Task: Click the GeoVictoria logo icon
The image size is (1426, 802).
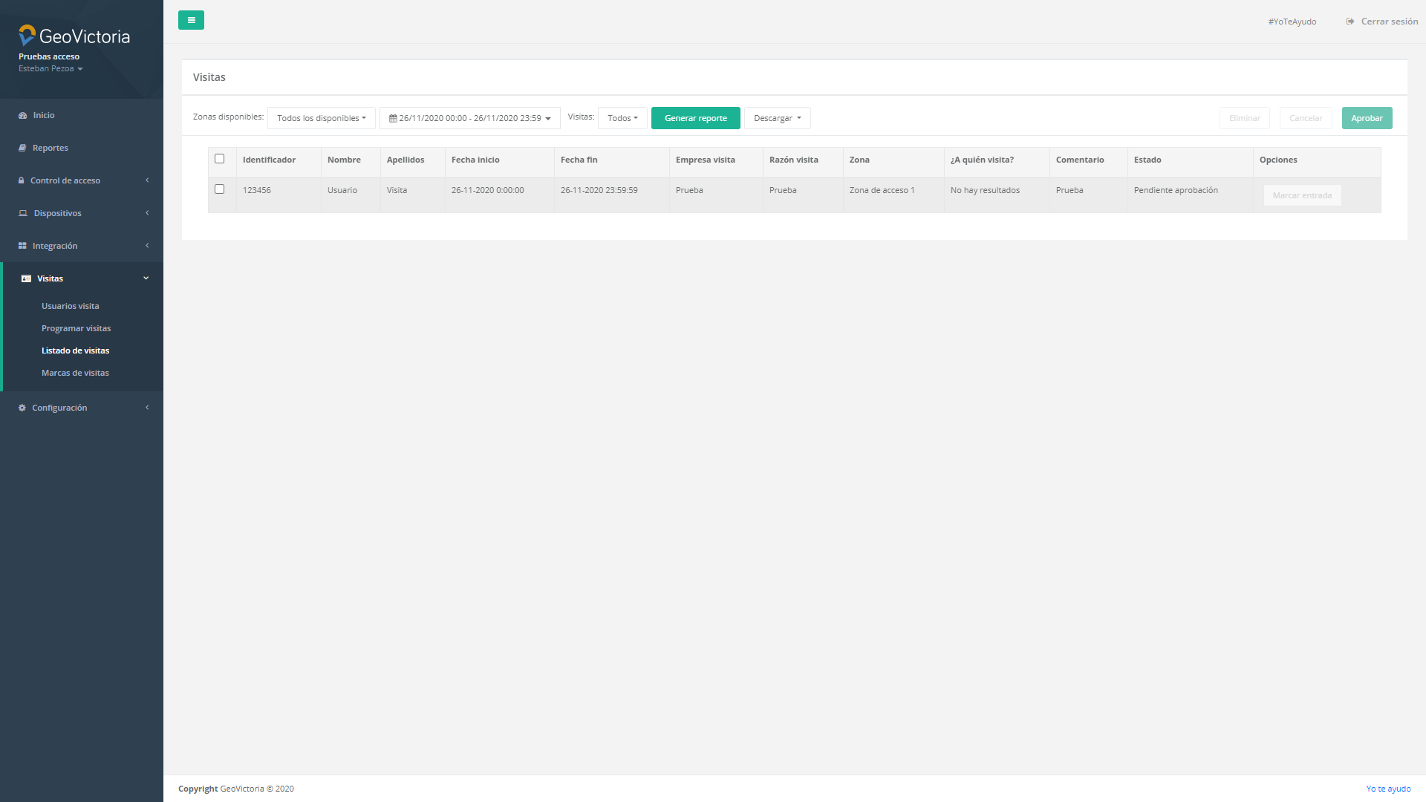Action: (x=27, y=35)
